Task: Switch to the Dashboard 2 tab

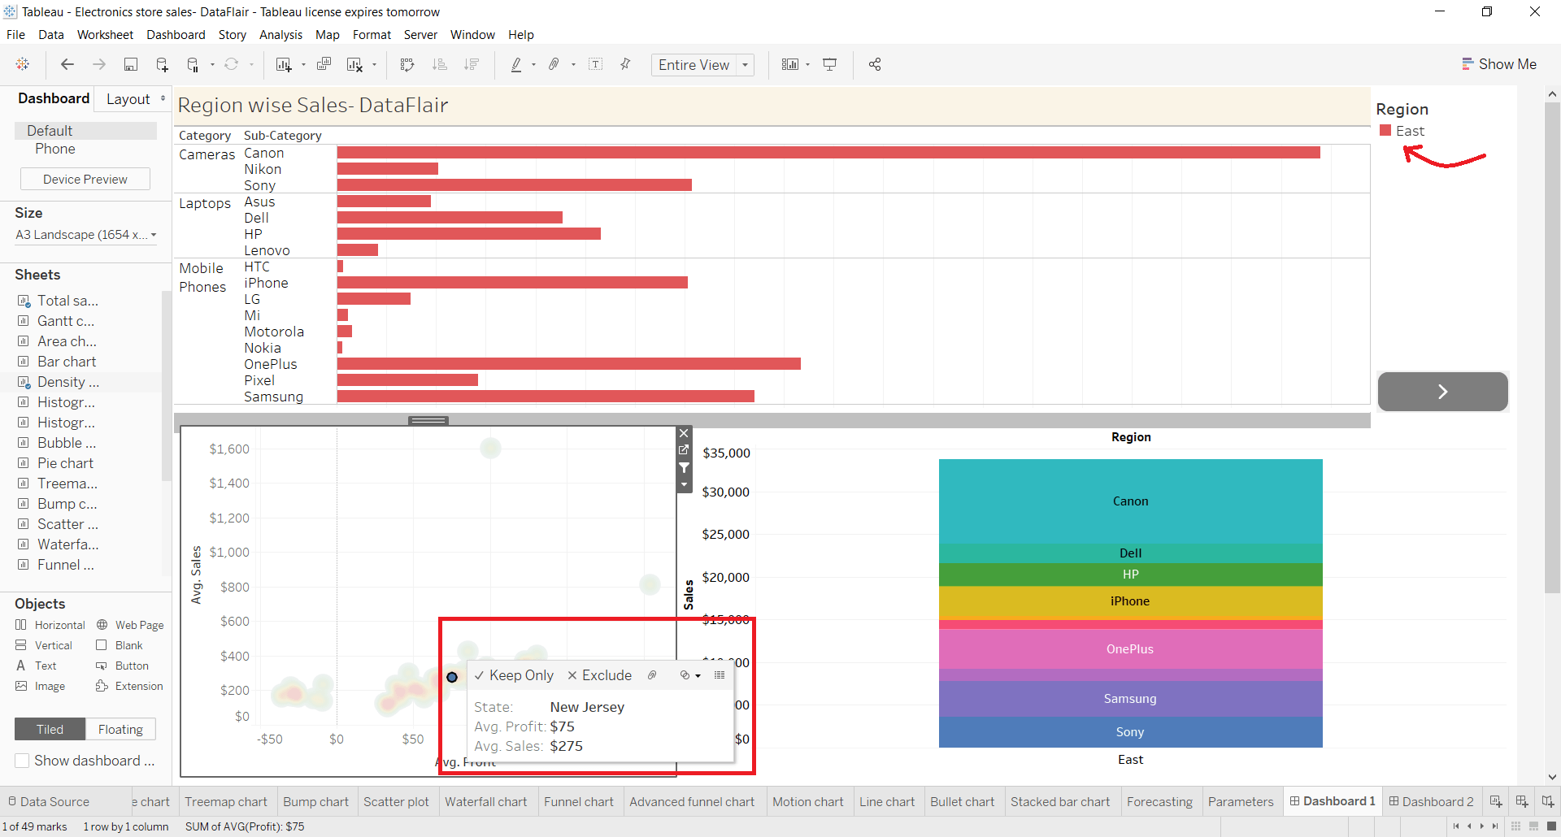Action: point(1431,801)
